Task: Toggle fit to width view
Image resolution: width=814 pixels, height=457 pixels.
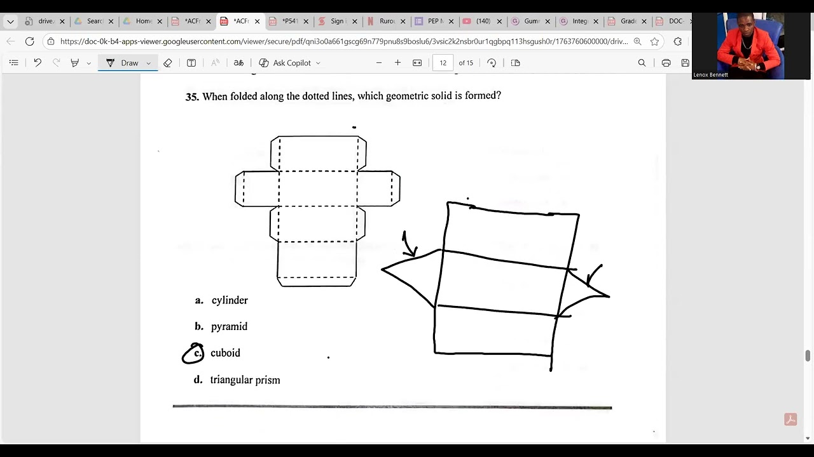Action: click(417, 63)
